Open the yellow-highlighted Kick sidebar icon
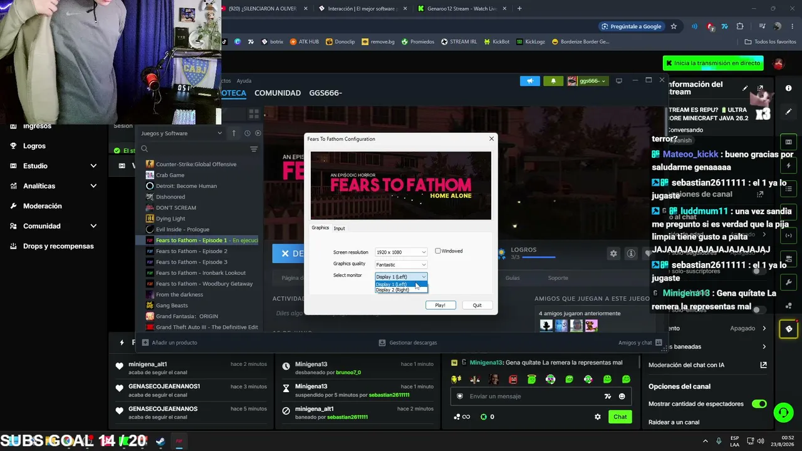The height and width of the screenshot is (451, 802). 788,329
